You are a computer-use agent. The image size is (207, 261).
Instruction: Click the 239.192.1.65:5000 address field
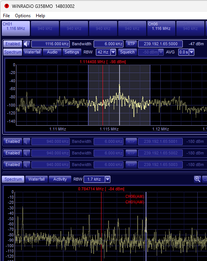tap(160, 44)
